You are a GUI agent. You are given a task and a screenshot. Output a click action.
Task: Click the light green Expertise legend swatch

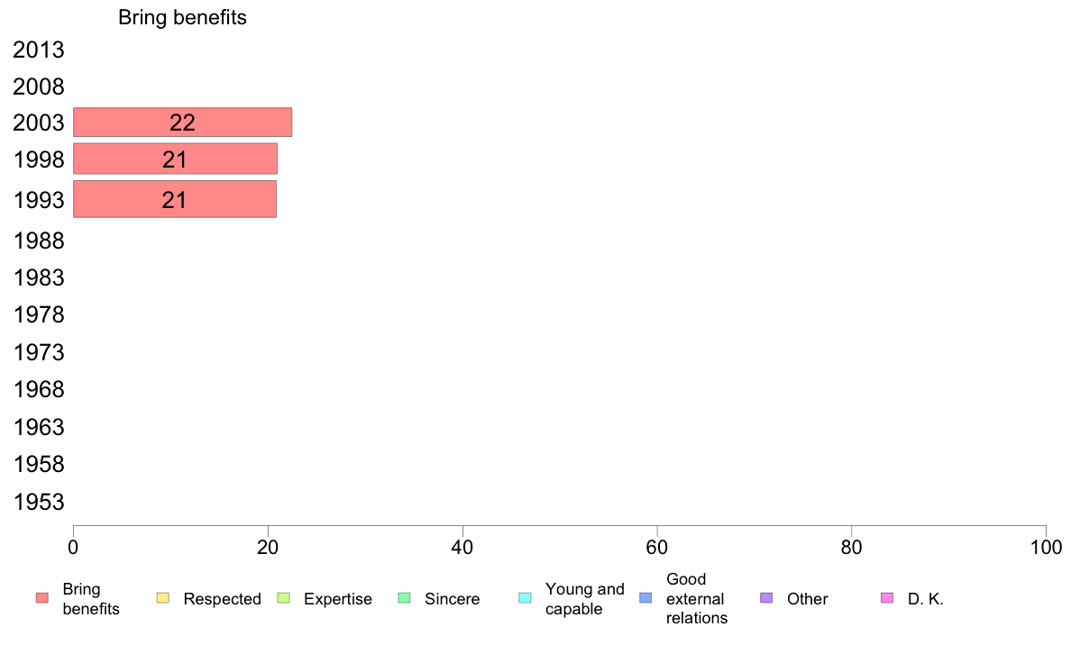click(283, 598)
